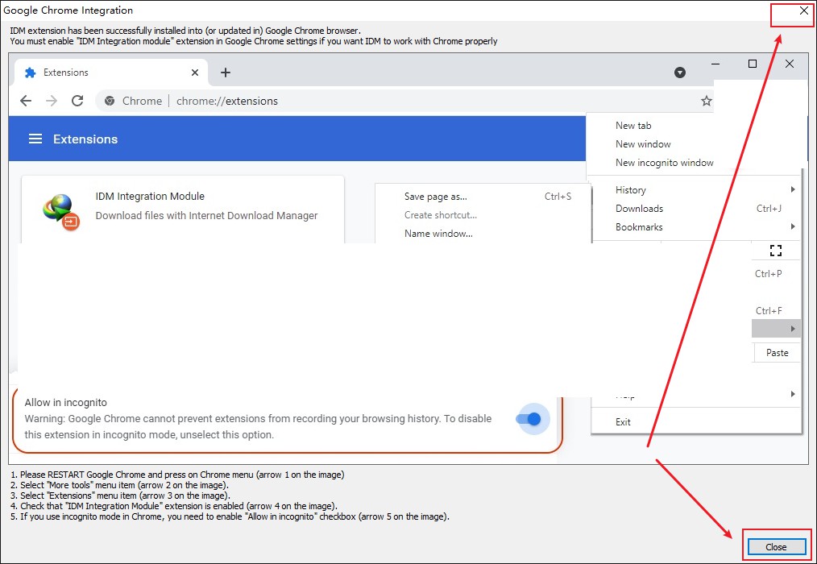This screenshot has width=817, height=564.
Task: Click the fullscreen icon in the Chrome menu
Action: pyautogui.click(x=776, y=251)
